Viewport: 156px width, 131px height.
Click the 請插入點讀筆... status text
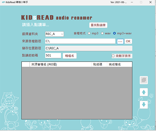point(36,25)
